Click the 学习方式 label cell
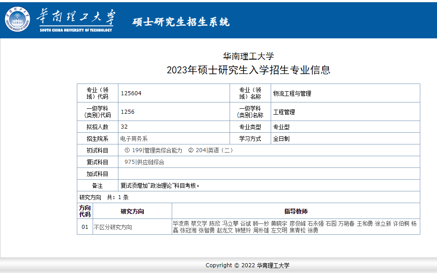Screen dimensions: 437x274 tap(250, 139)
